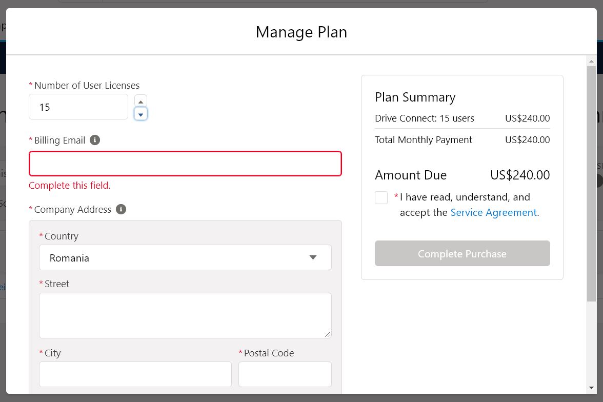The image size is (603, 402).
Task: Click the modal scrollbar up arrow
Action: click(592, 62)
